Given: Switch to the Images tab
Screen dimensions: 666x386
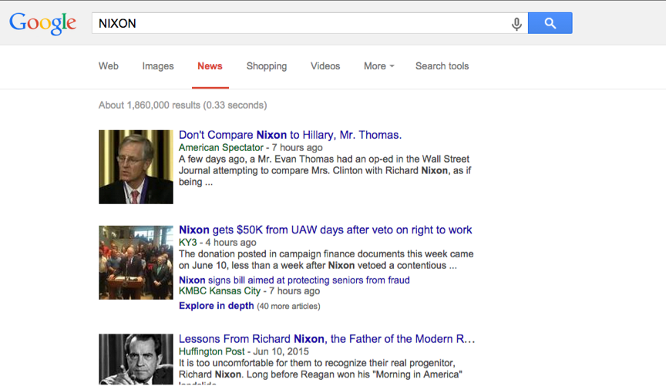Looking at the screenshot, I should tap(158, 66).
